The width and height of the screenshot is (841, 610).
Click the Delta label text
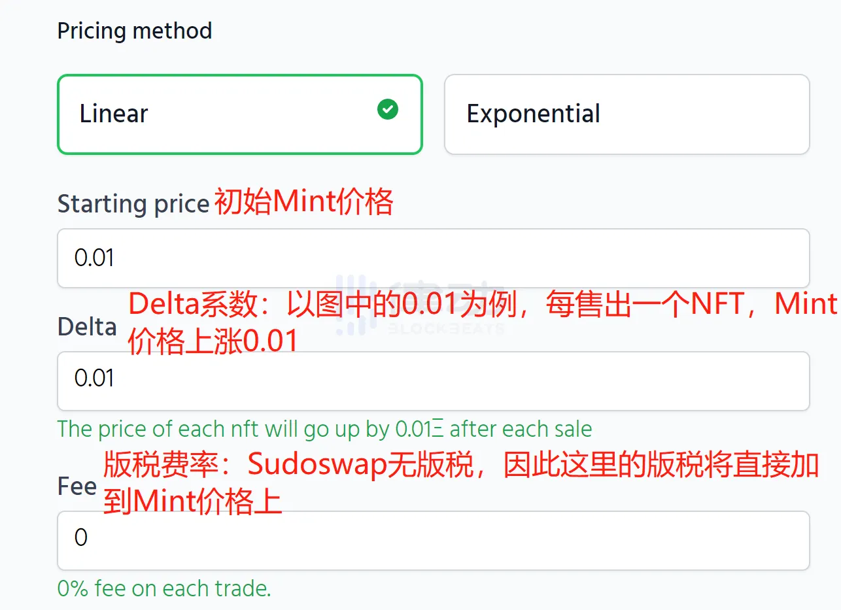[x=86, y=326]
